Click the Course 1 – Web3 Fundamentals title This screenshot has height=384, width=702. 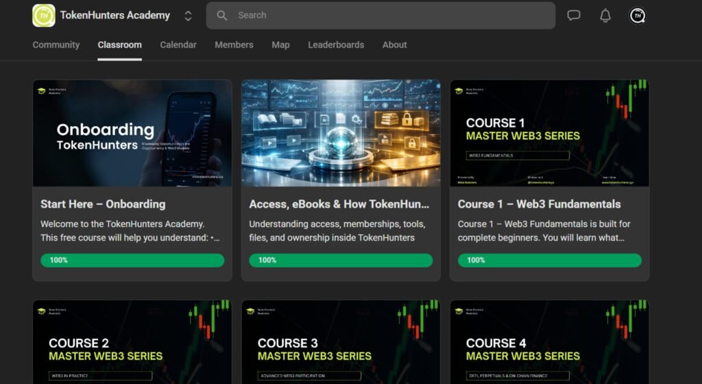coord(539,204)
